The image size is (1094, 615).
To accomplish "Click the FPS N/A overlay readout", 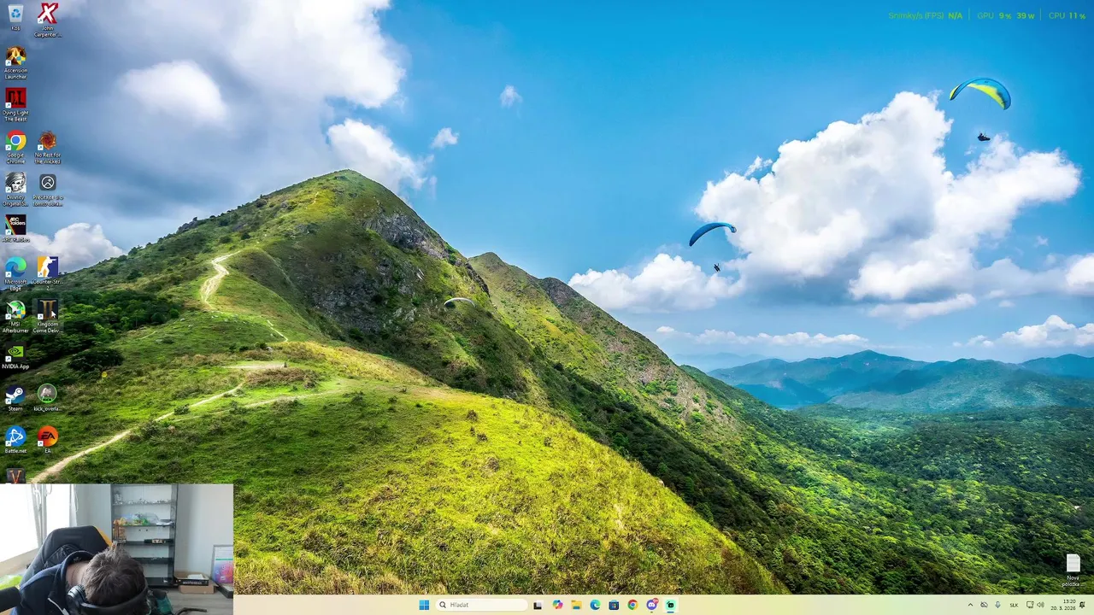I will [x=925, y=15].
